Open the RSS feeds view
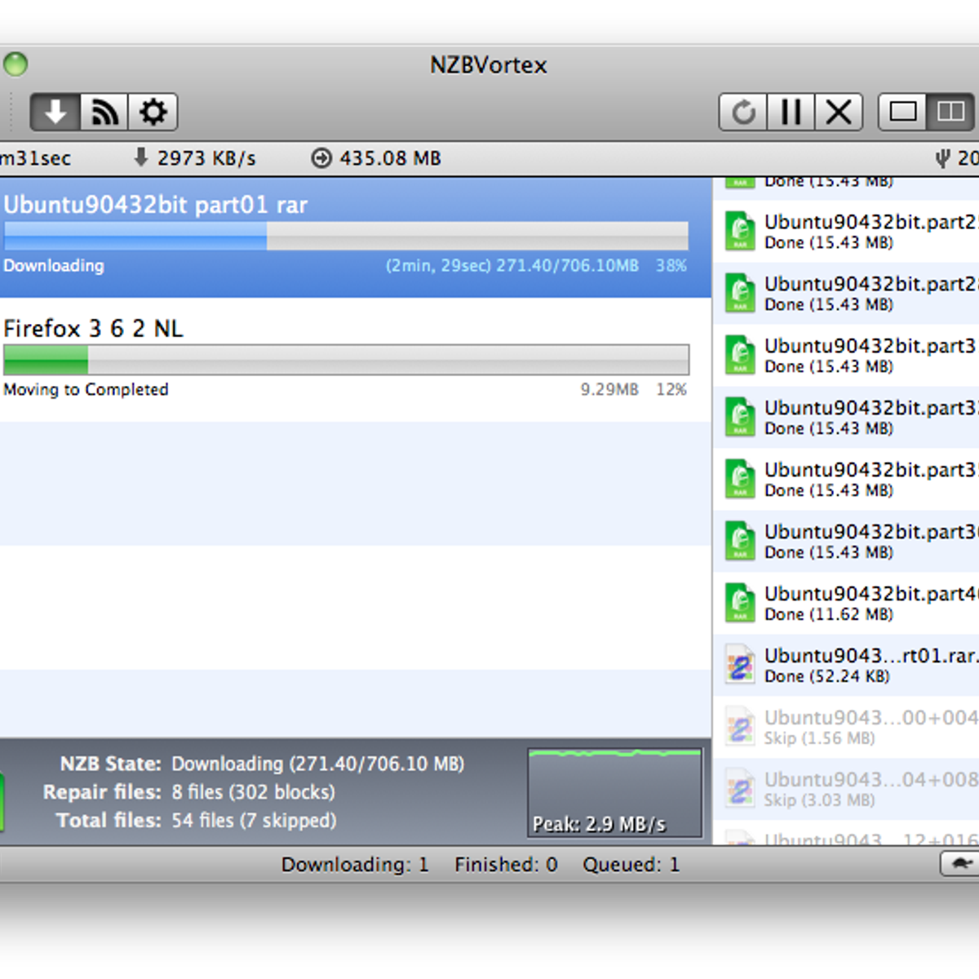This screenshot has width=979, height=979. 104,112
